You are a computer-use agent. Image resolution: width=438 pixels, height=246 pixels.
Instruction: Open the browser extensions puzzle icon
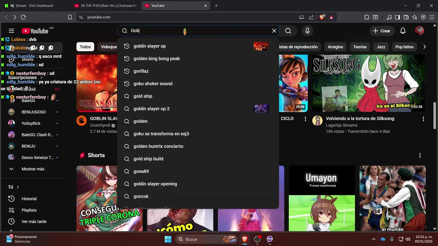(x=367, y=17)
